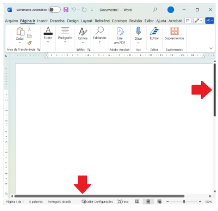Open the 100% zoom level dialog
Viewport: 218px width, 211px height.
point(208,202)
